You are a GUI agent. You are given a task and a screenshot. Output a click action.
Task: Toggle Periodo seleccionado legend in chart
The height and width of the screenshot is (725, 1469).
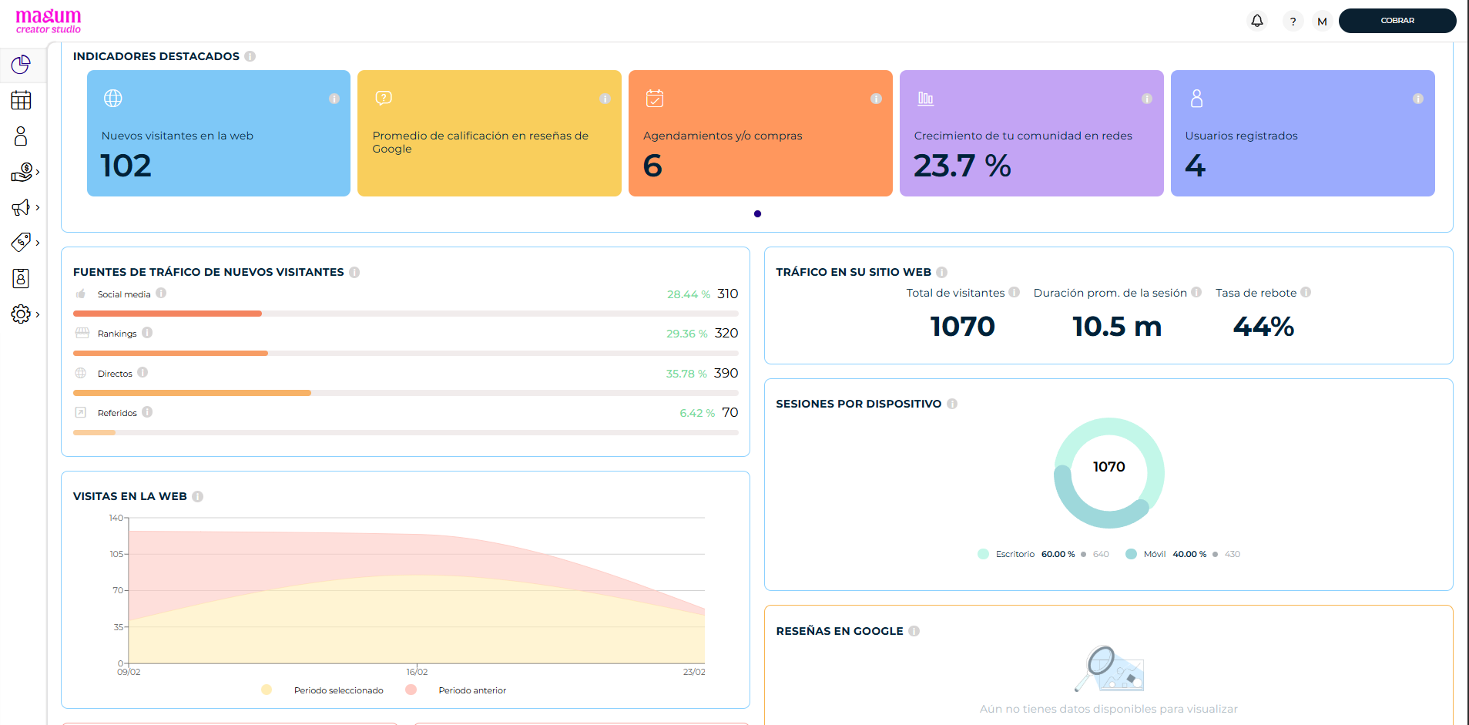[322, 690]
